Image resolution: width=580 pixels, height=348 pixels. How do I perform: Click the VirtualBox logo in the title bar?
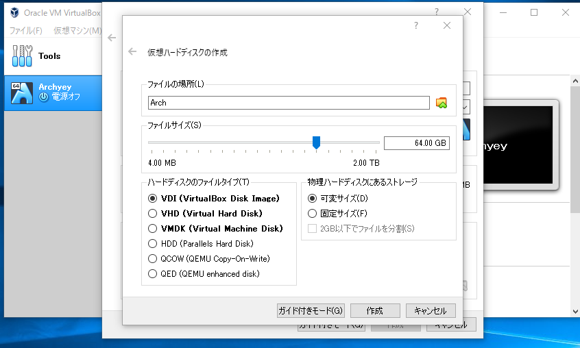14,12
